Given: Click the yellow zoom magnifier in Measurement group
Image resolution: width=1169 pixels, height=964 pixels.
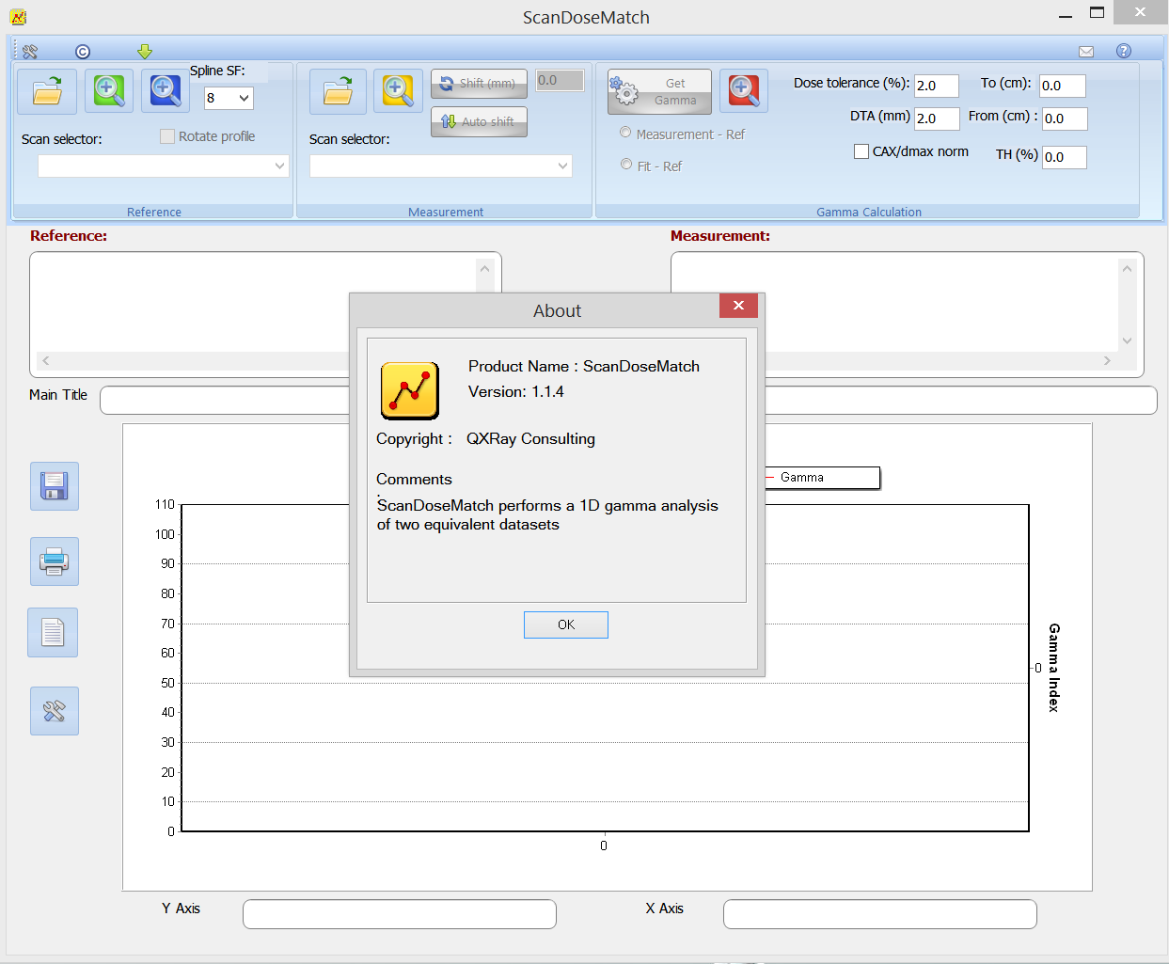Looking at the screenshot, I should point(398,91).
